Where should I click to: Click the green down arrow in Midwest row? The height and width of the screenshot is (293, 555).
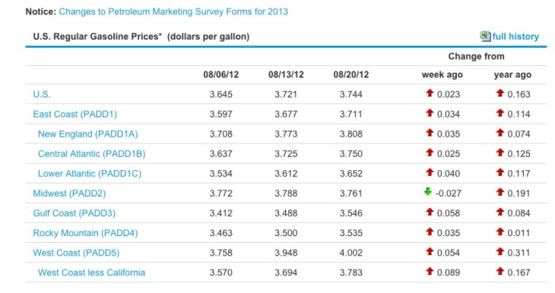coord(428,191)
